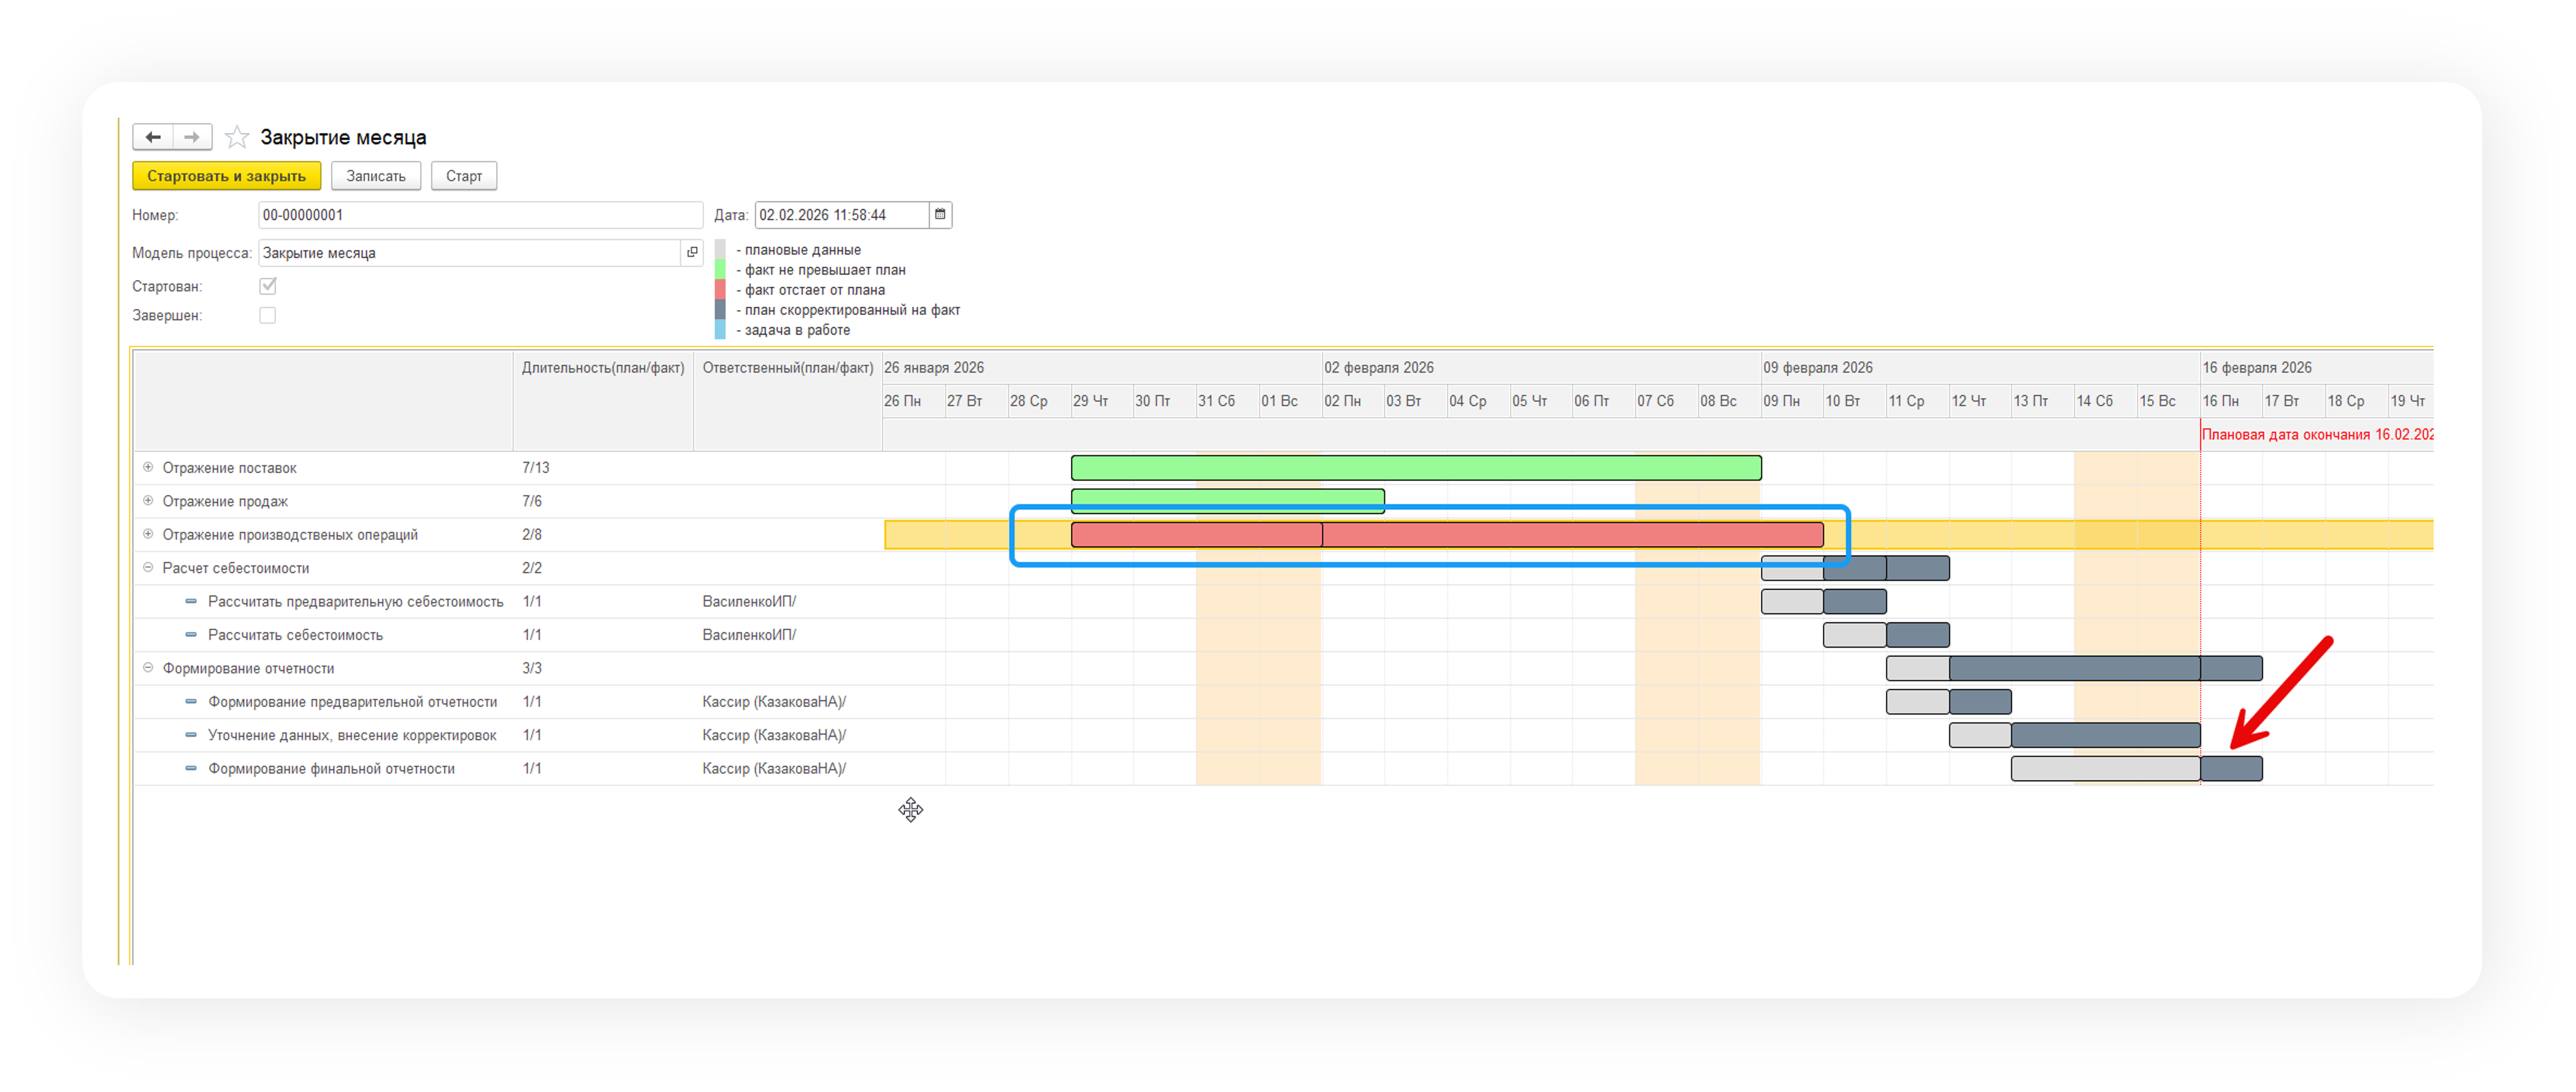
Task: Collapse the Формирование отчетности group
Action: 148,667
